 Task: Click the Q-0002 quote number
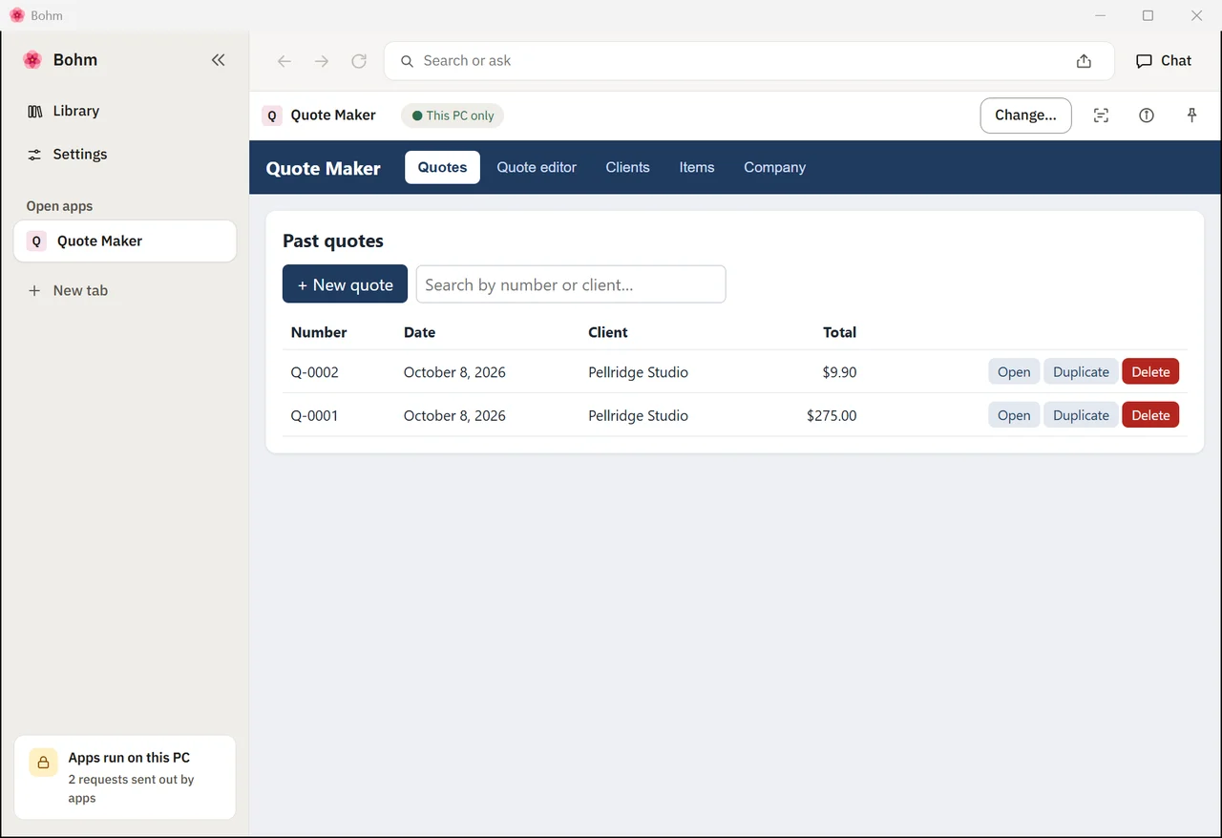click(x=315, y=372)
